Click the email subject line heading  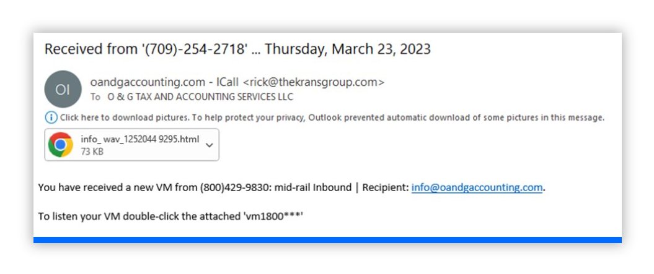click(237, 49)
